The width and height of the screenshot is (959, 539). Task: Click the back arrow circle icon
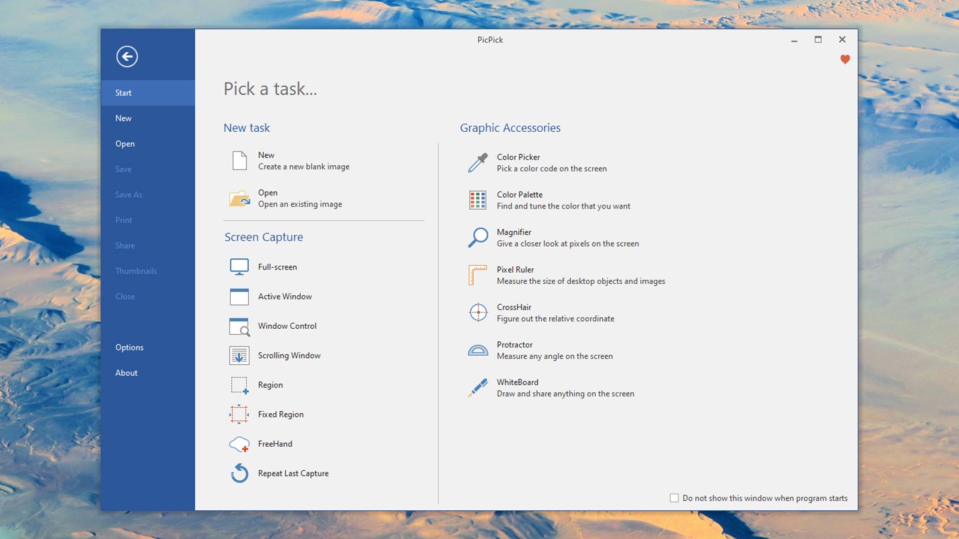point(127,57)
